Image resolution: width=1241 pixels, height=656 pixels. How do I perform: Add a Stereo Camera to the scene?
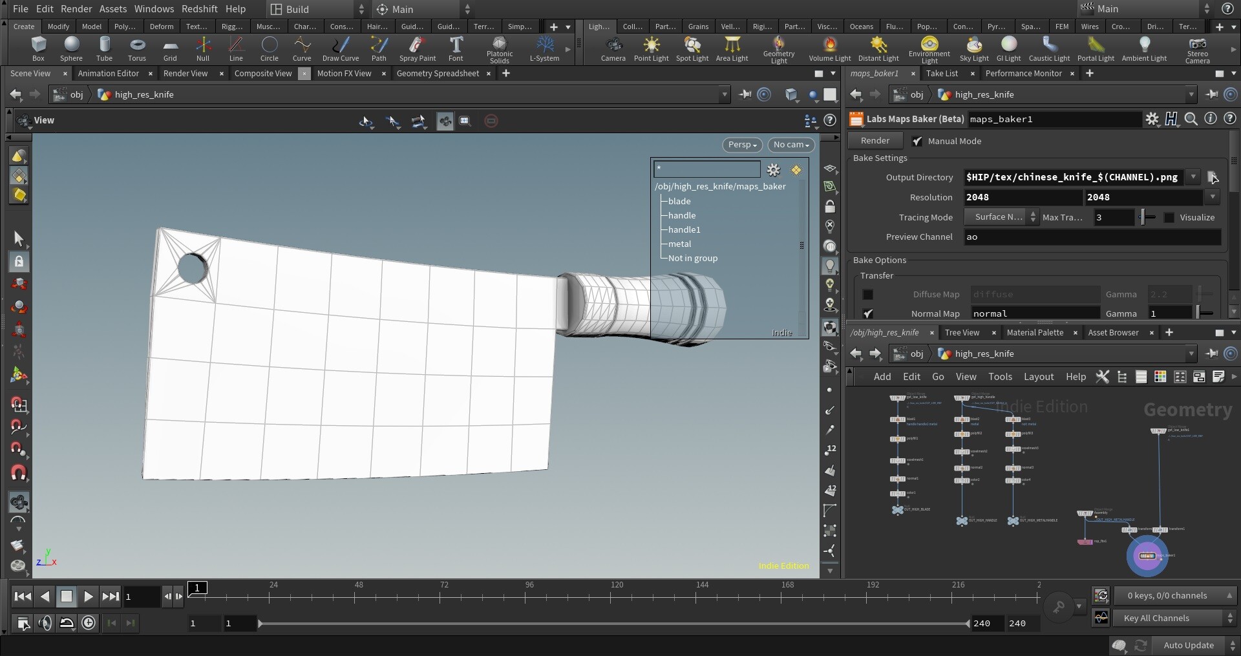coord(1198,49)
